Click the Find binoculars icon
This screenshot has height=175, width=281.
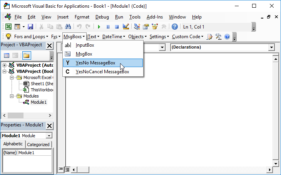pyautogui.click(x=68, y=27)
